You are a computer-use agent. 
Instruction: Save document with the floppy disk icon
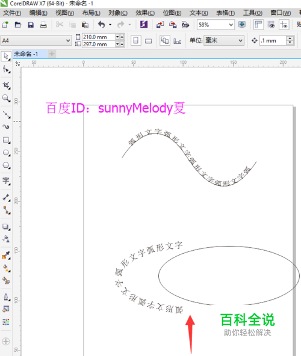click(31, 25)
